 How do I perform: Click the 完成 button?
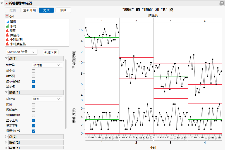coord(46,10)
